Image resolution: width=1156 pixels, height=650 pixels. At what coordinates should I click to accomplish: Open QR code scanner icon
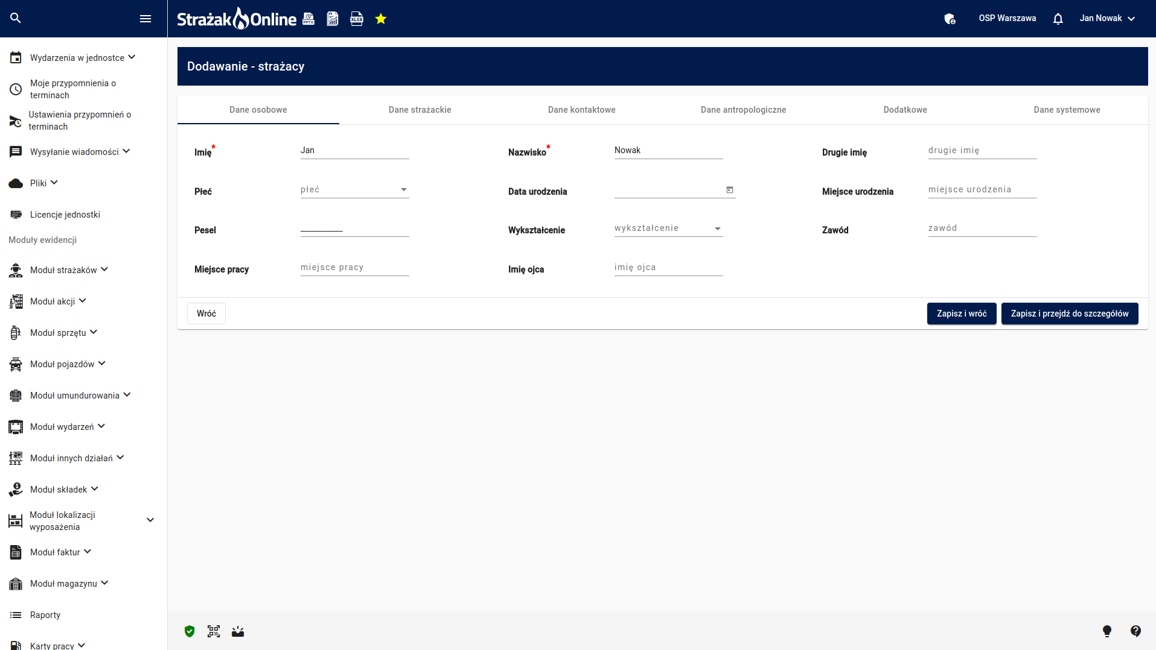214,631
